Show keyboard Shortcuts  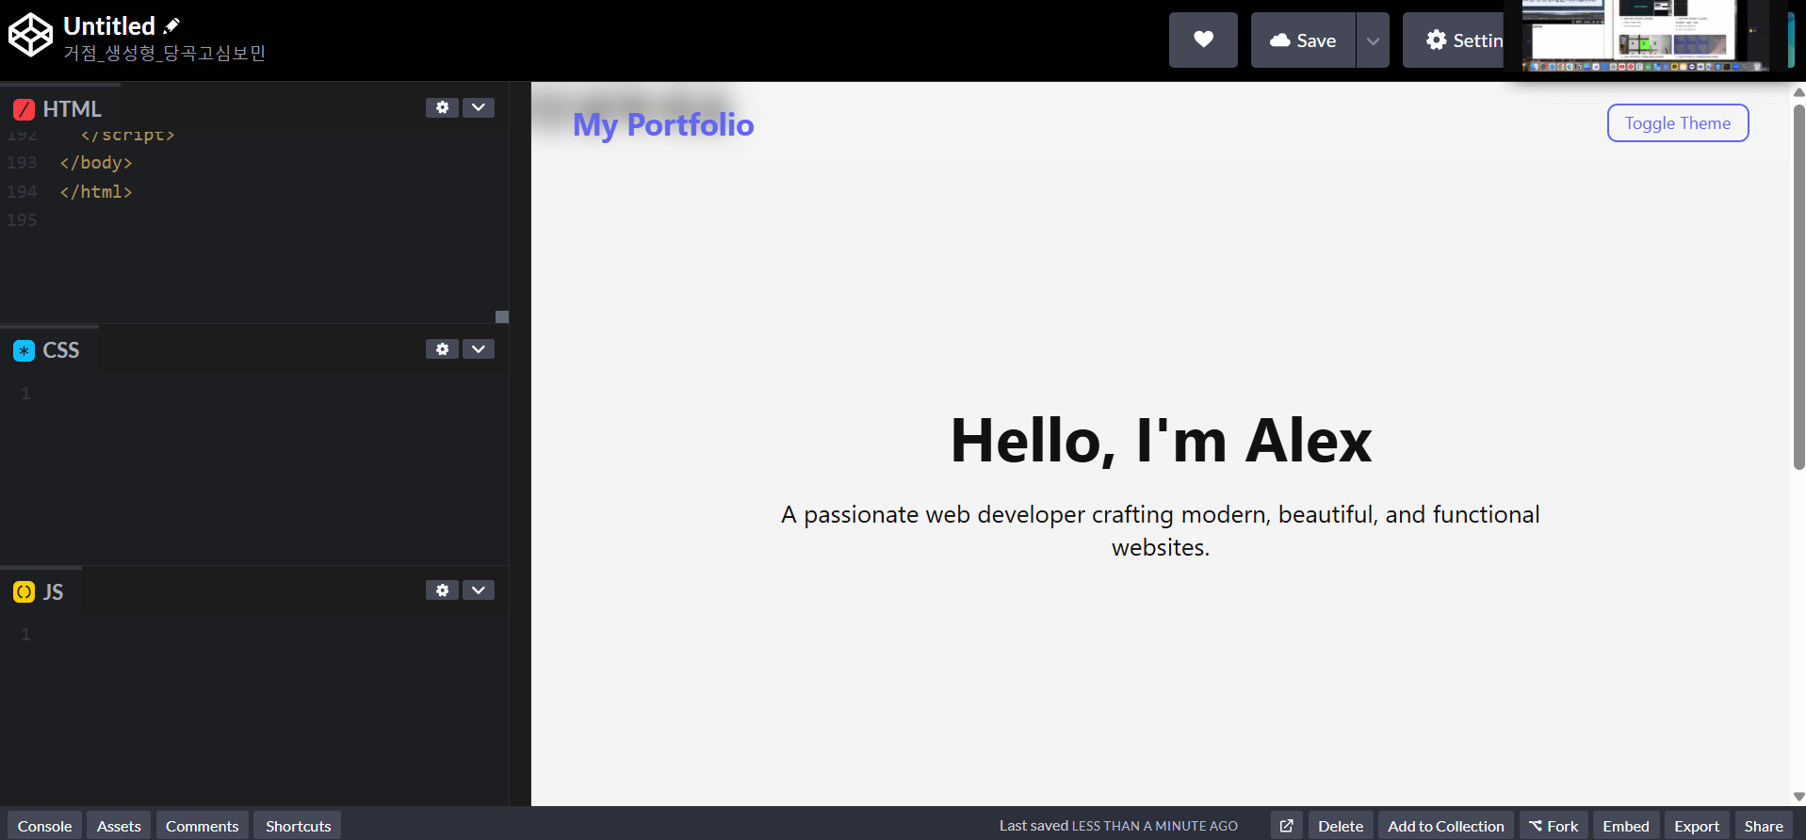tap(298, 826)
